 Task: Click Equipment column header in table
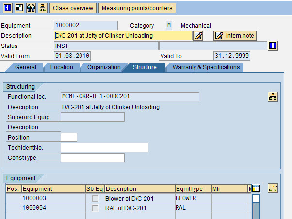[x=54, y=188]
